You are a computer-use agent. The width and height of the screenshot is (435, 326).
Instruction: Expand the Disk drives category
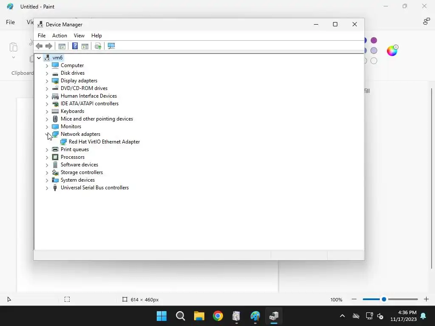(x=47, y=73)
